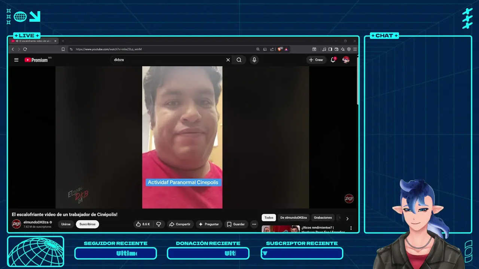Viewport: 479px width, 269px height.
Task: Click the DKB channel watermark on video
Action: pyautogui.click(x=349, y=199)
